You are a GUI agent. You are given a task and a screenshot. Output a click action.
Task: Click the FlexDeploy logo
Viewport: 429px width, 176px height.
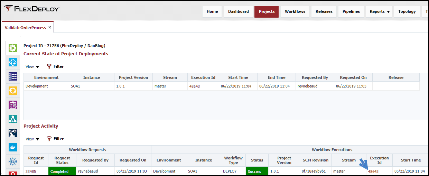pyautogui.click(x=31, y=9)
